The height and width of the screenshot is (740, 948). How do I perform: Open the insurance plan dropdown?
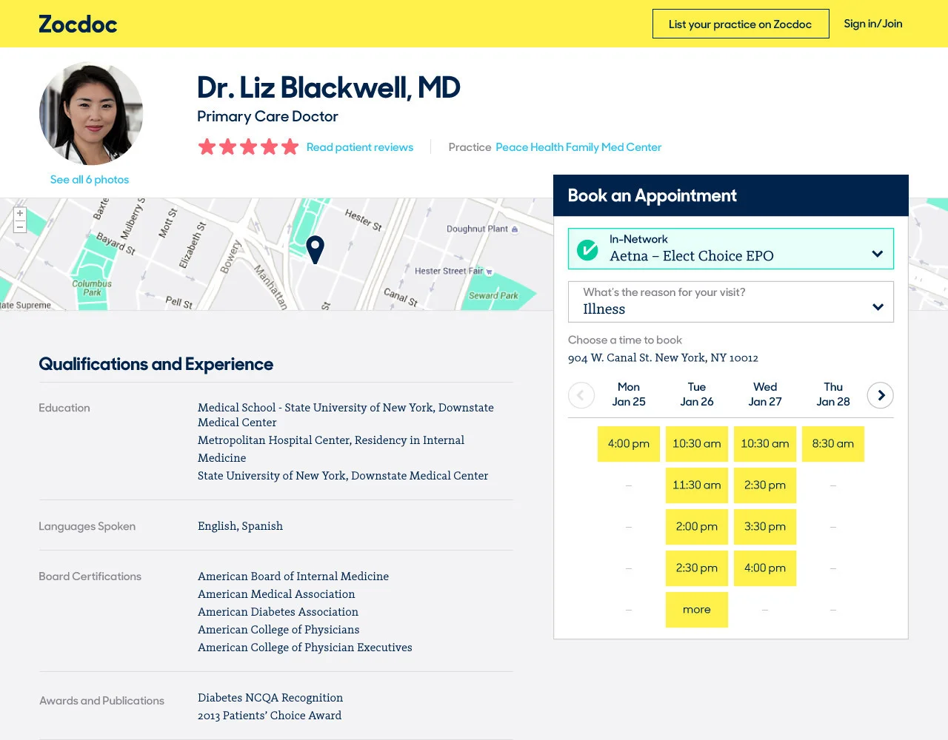click(731, 249)
